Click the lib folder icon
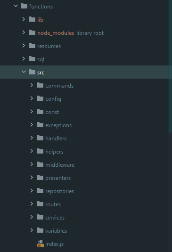Image resolution: width=172 pixels, height=252 pixels. coord(32,19)
